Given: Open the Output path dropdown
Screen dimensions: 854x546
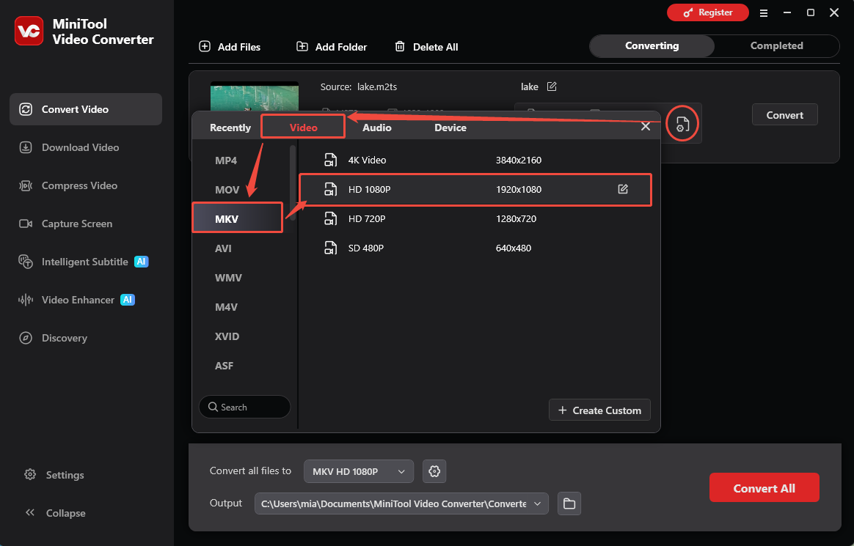Looking at the screenshot, I should point(401,503).
